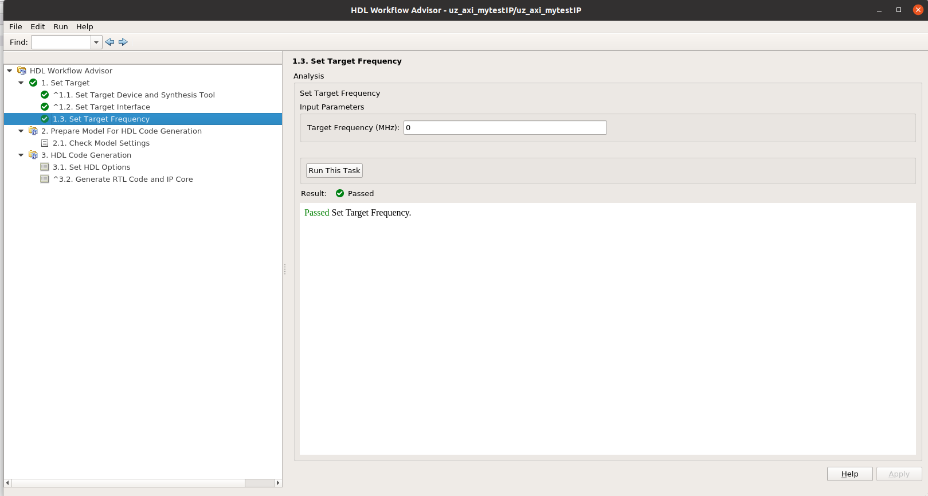Click the Check Model Settings task icon

coord(45,143)
